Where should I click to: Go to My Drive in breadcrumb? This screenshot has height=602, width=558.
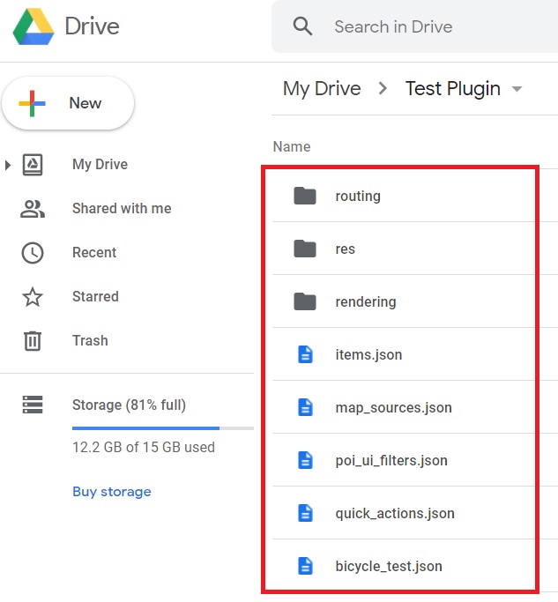point(322,89)
